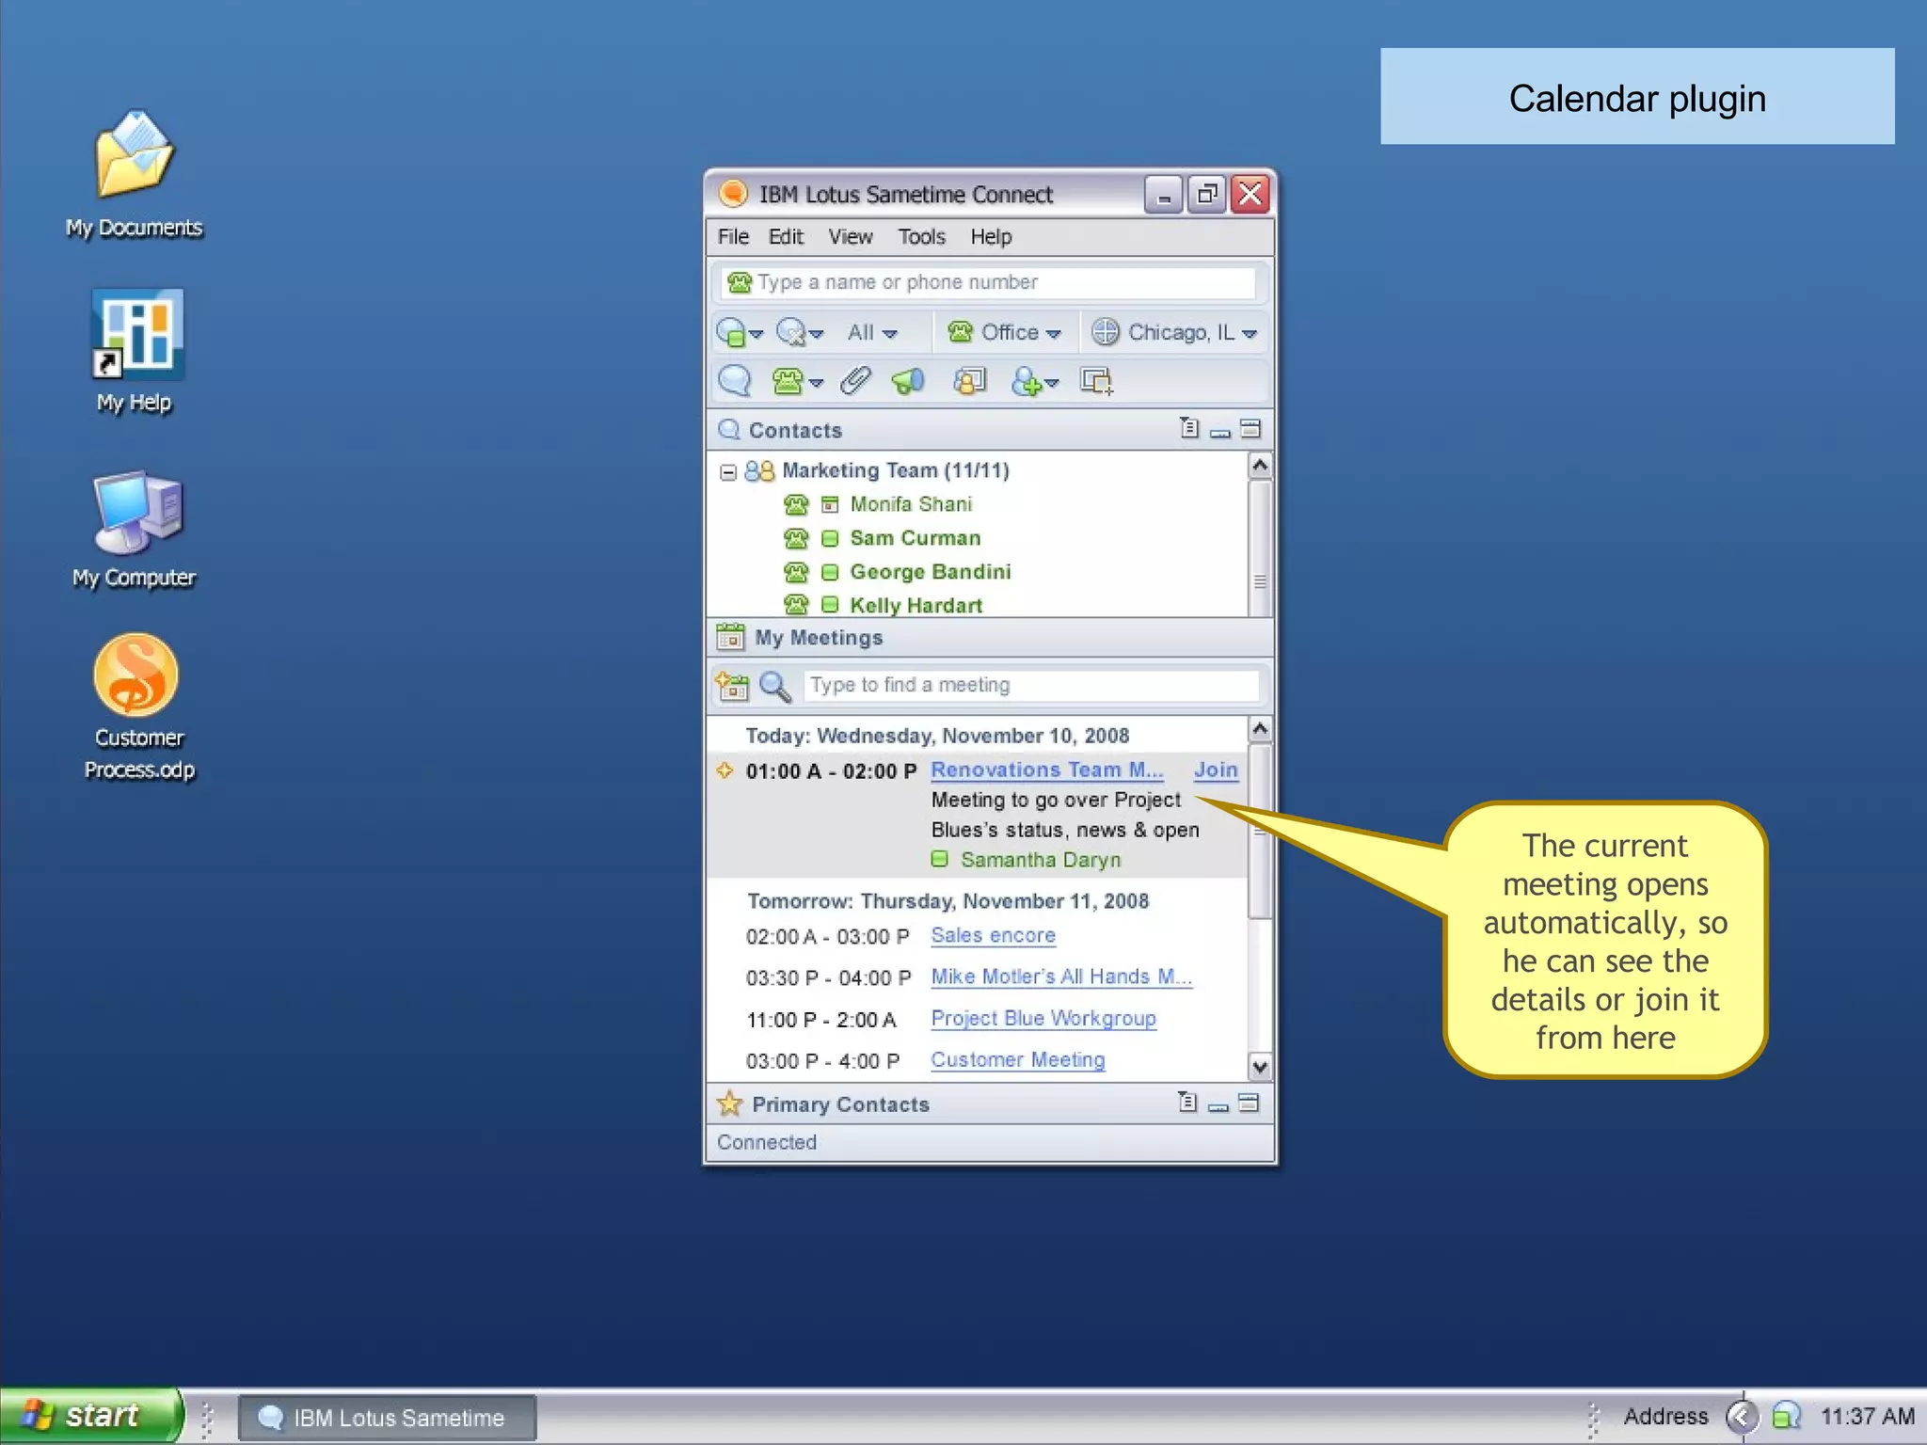
Task: Select contact Sam Curman
Action: (x=916, y=539)
